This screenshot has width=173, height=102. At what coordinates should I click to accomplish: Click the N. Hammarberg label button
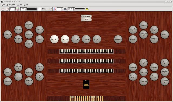[x=86, y=16]
